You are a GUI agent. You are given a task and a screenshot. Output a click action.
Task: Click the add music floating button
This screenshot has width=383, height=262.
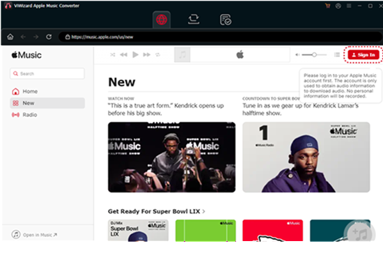(359, 234)
